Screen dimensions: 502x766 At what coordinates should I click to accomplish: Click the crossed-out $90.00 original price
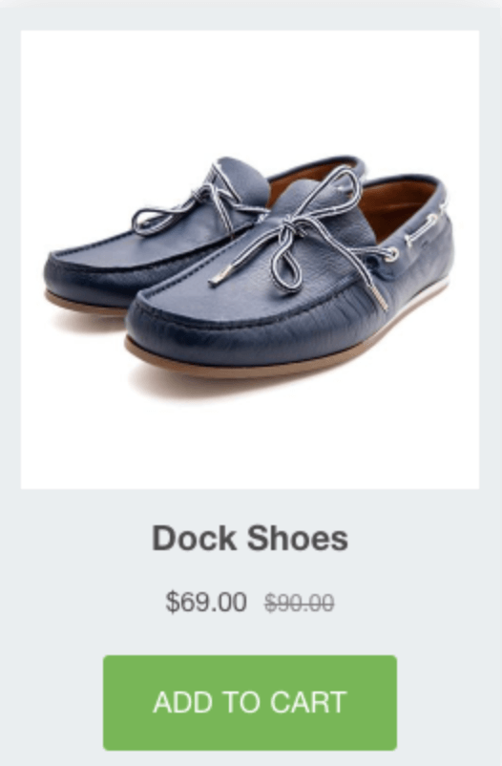[x=300, y=603]
